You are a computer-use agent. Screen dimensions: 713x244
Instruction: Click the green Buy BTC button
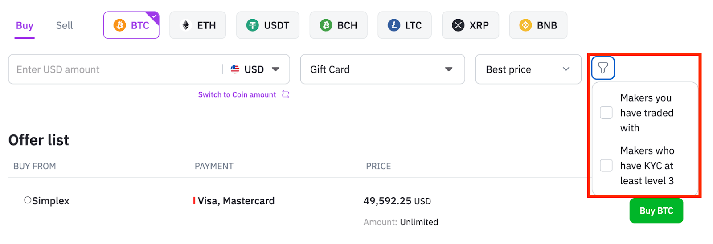[656, 211]
